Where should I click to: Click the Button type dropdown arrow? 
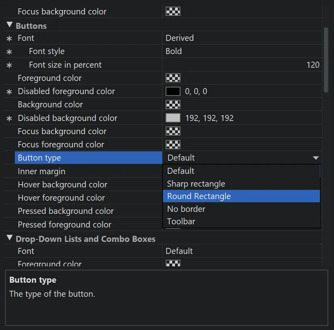[316, 158]
